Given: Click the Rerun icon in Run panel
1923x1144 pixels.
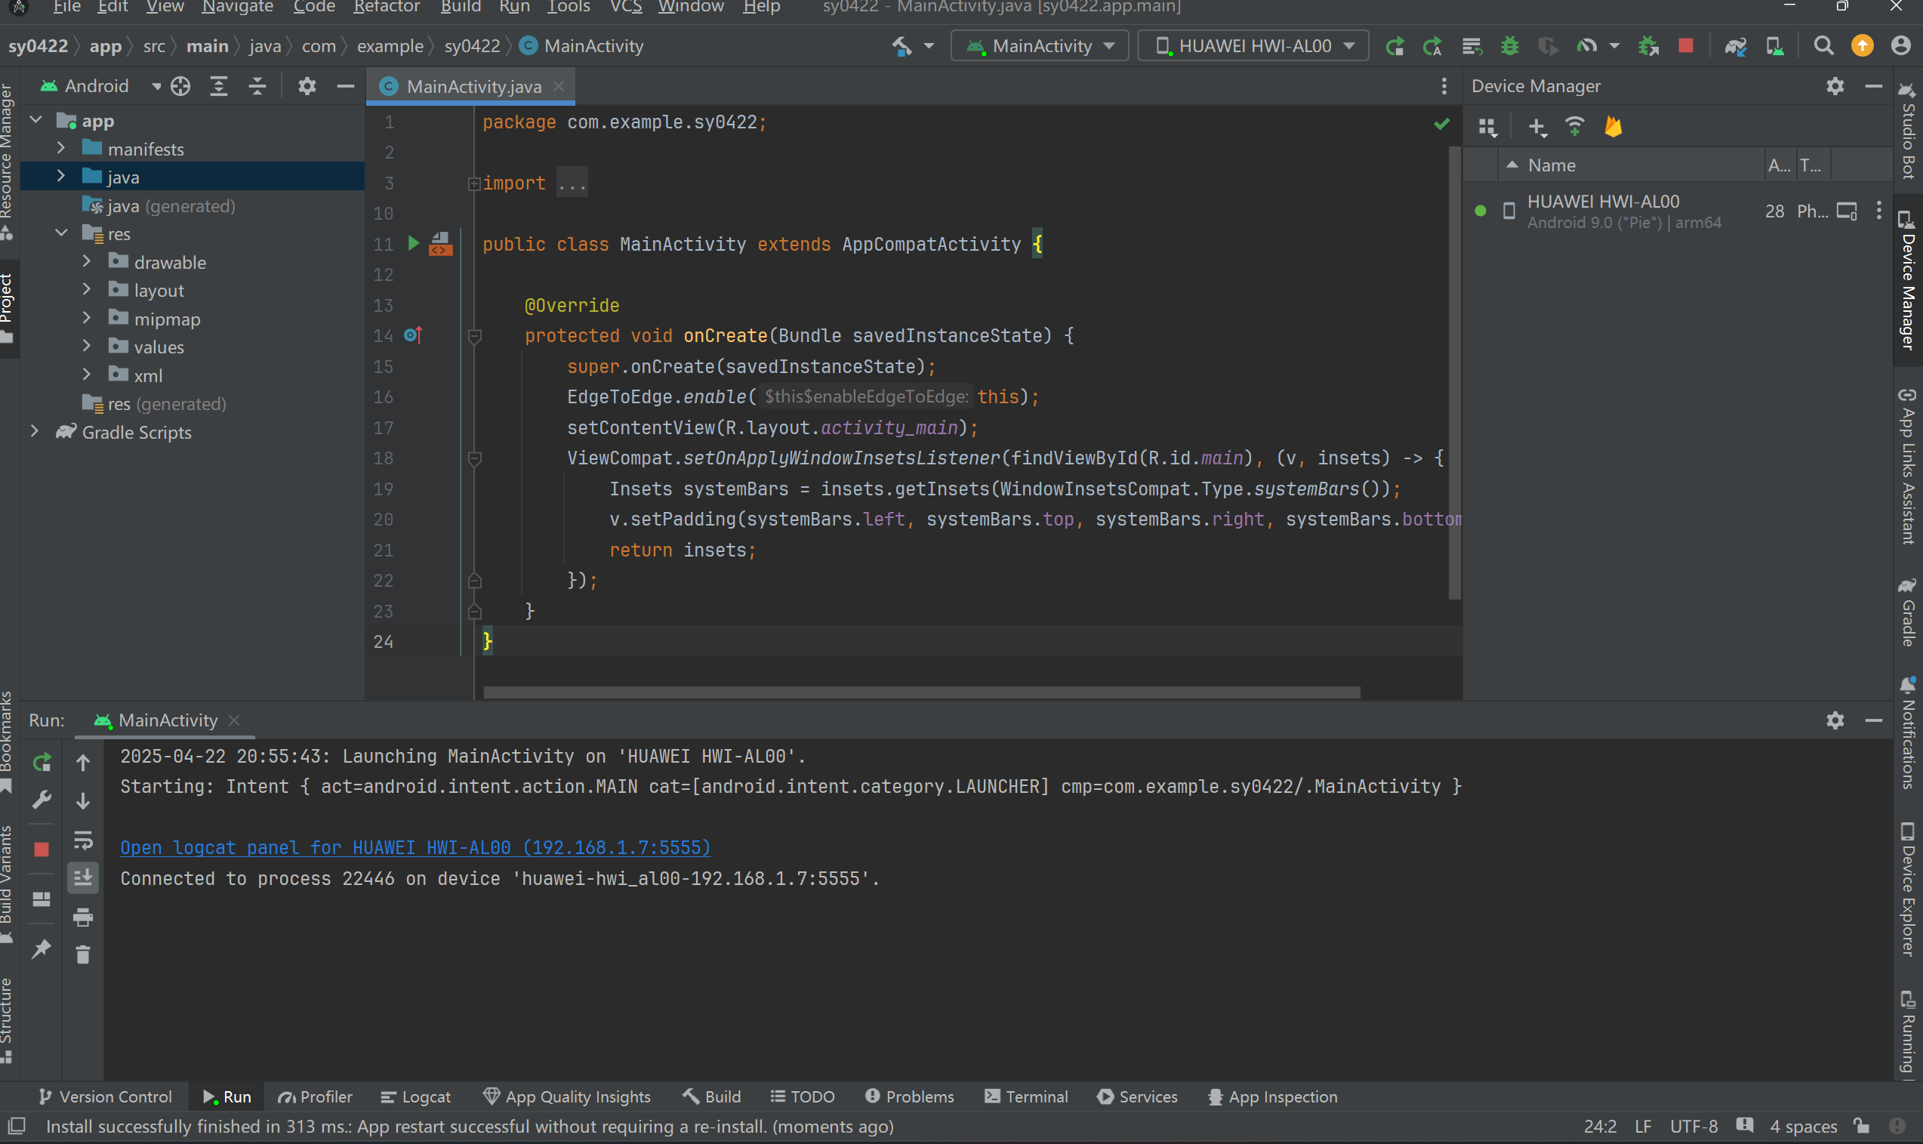Looking at the screenshot, I should (42, 763).
